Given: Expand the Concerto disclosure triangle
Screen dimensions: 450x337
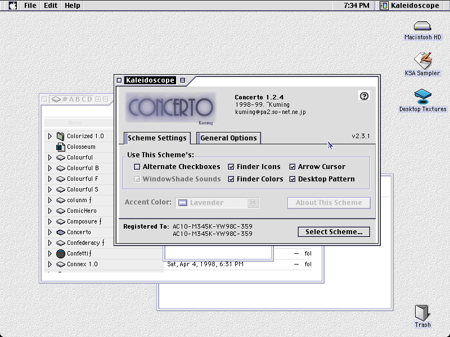Looking at the screenshot, I should pyautogui.click(x=50, y=233).
